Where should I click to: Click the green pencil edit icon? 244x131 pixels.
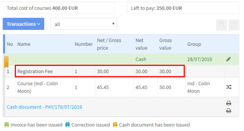[x=228, y=59]
